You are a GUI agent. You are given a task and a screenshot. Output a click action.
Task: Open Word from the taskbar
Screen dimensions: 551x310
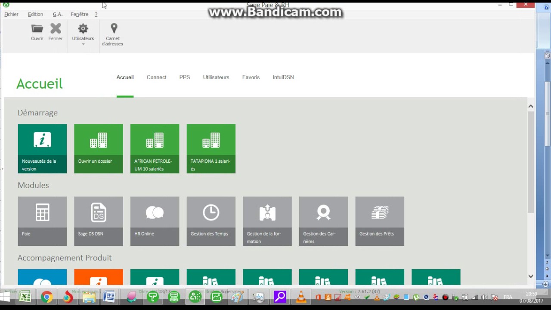pyautogui.click(x=109, y=297)
